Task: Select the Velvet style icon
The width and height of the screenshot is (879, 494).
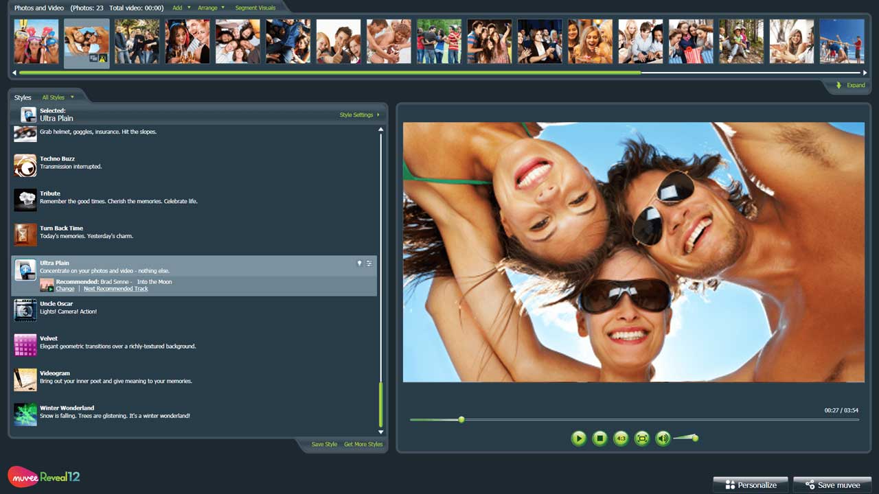Action: point(25,345)
